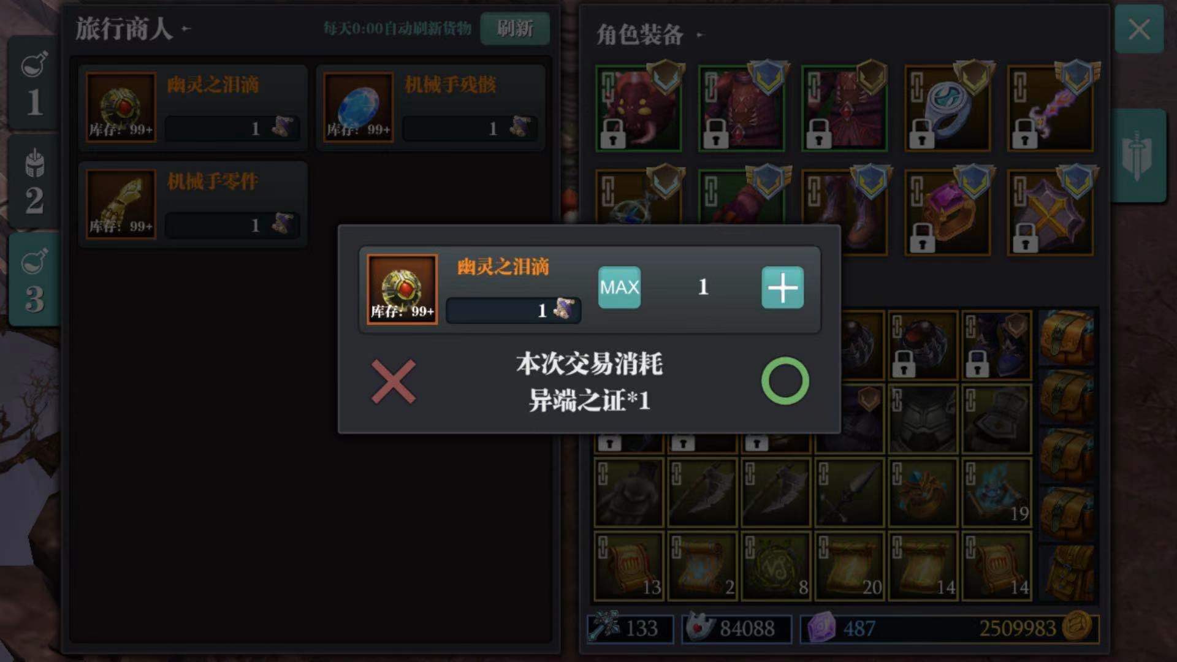The width and height of the screenshot is (1177, 662).
Task: Click the equipped purple gem ring slot
Action: tap(947, 213)
